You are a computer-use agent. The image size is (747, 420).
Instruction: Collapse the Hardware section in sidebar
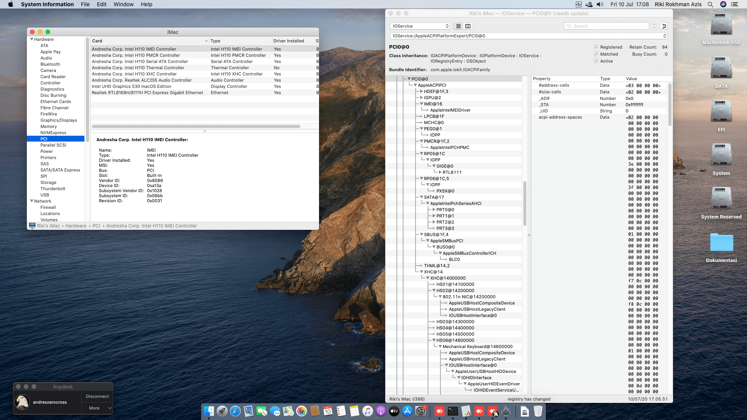32,39
